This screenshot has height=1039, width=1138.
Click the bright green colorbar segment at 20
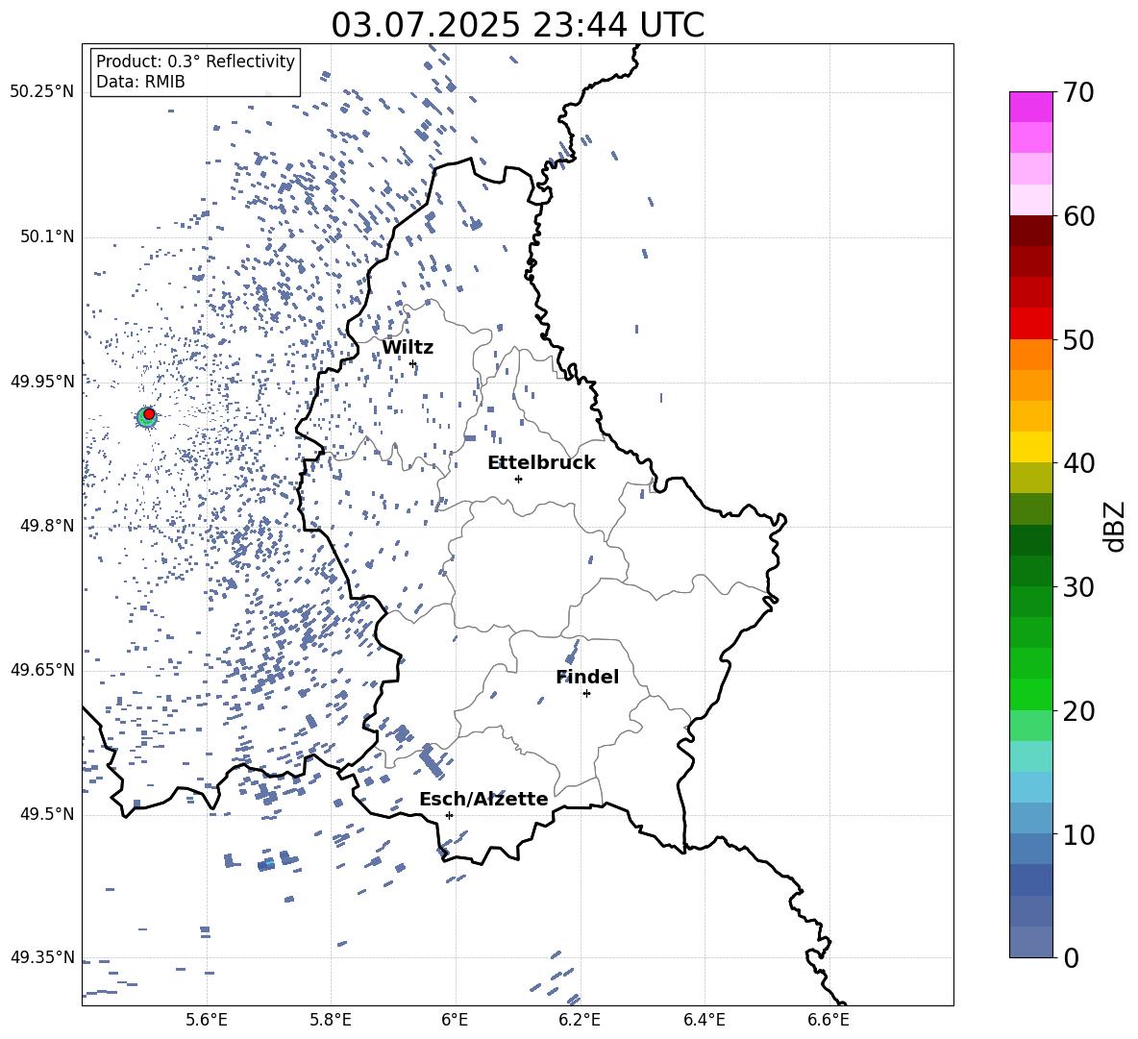(x=1031, y=694)
